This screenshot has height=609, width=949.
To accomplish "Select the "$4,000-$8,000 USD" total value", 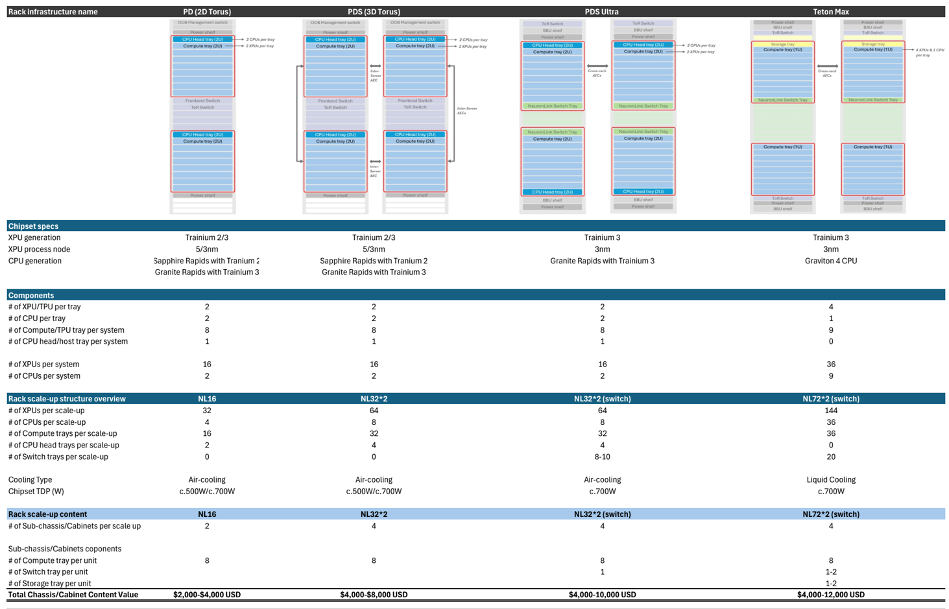I will (374, 595).
